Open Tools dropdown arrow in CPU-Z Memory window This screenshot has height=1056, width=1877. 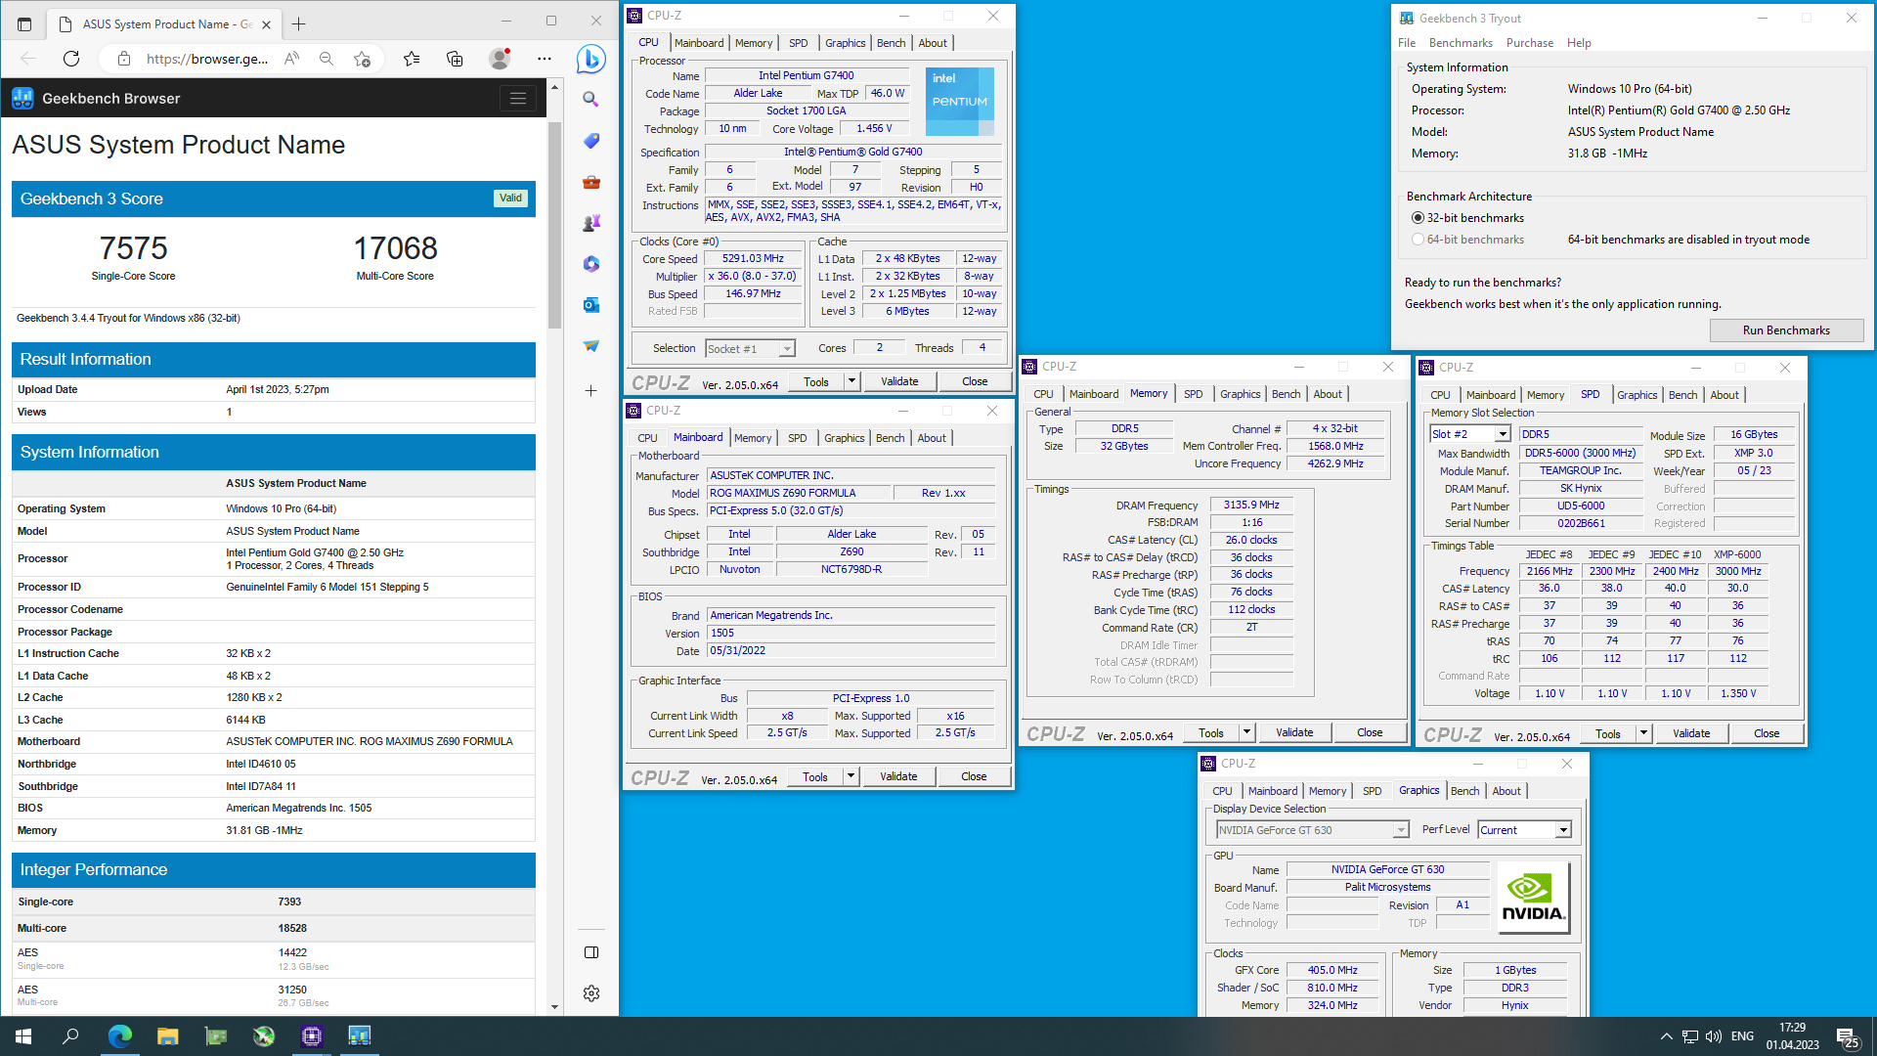pos(1246,732)
